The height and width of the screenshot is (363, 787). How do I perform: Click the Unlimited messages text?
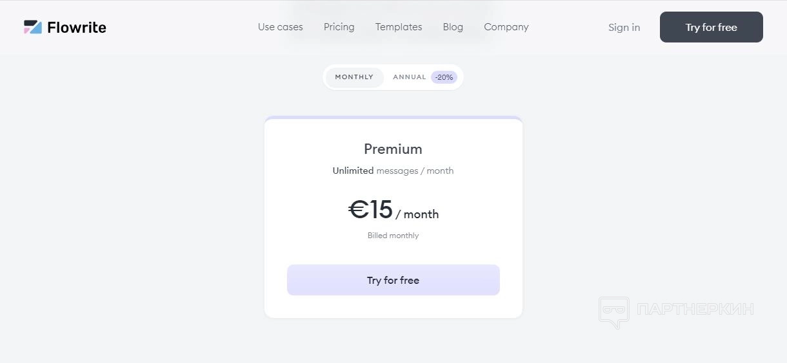tap(393, 171)
